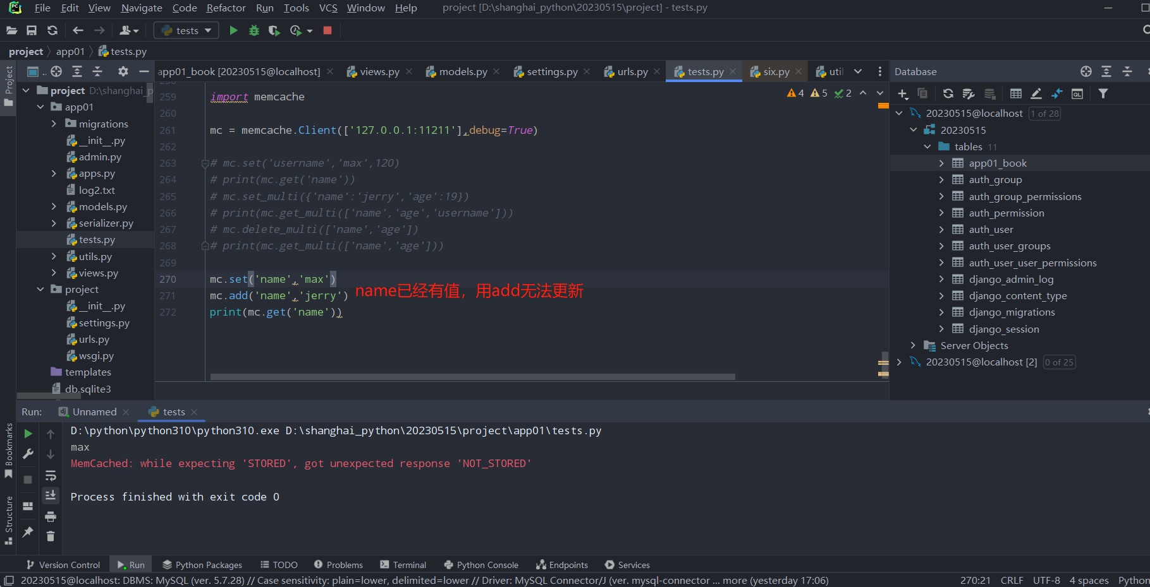Print the Run console output
The image size is (1150, 587).
51,516
